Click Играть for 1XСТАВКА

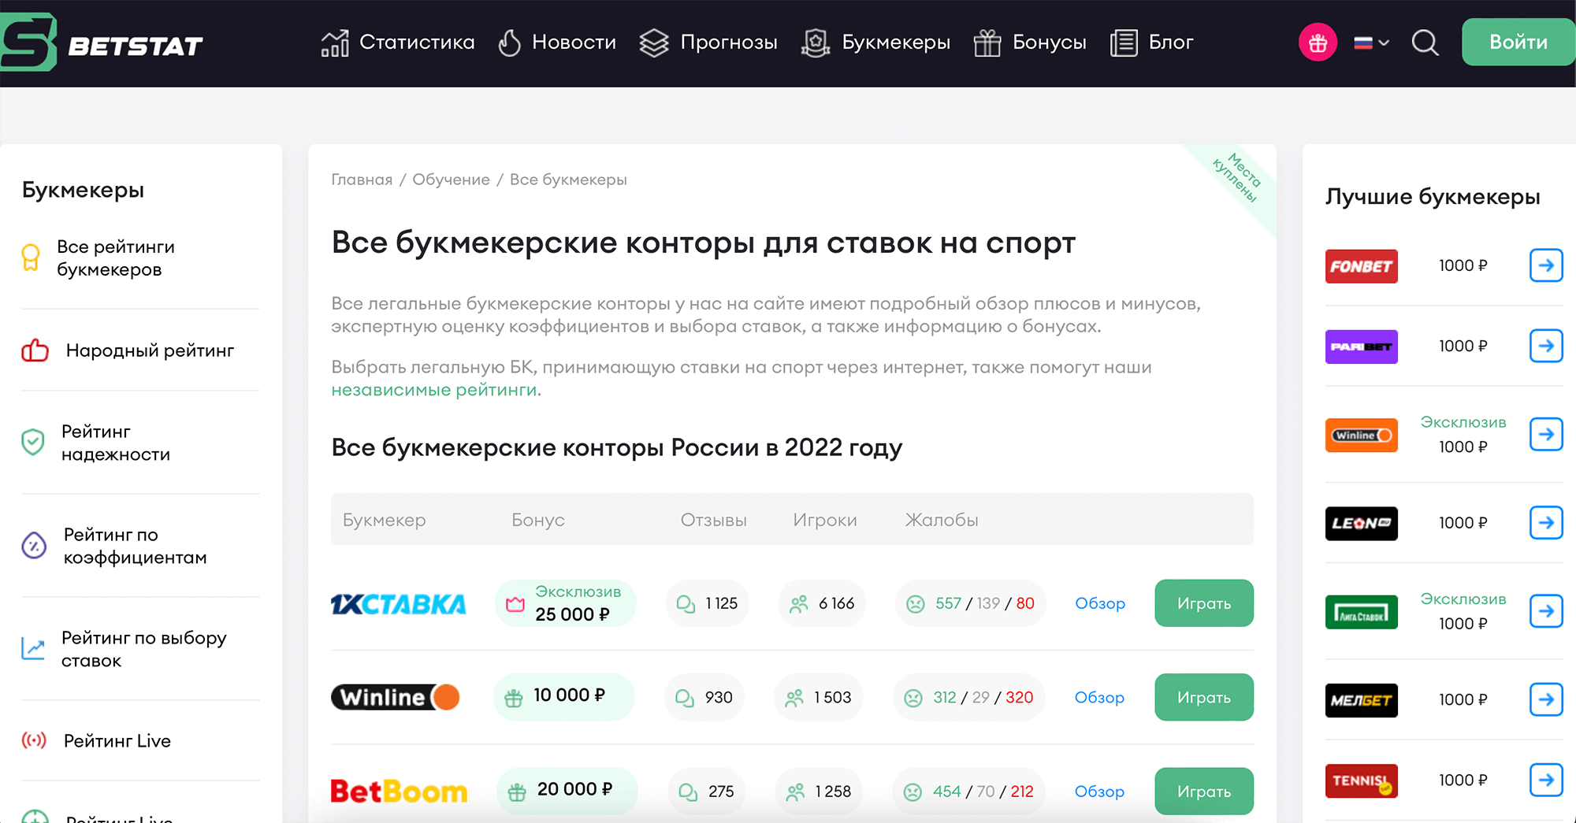[x=1204, y=603]
